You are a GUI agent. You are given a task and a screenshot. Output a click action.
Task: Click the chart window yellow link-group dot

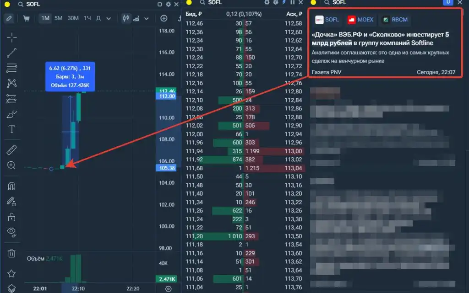pos(7,4)
